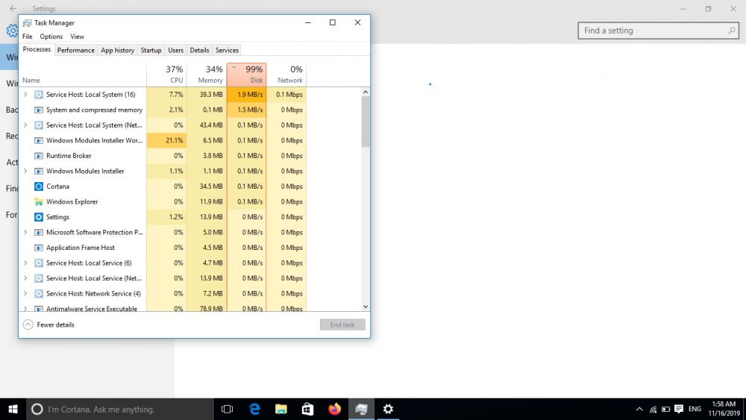Click the Runtime Broker process icon
The height and width of the screenshot is (420, 746).
[39, 155]
